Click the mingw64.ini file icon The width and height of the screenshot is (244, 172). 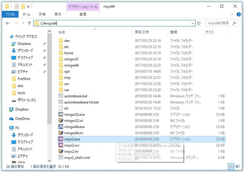[61, 133]
